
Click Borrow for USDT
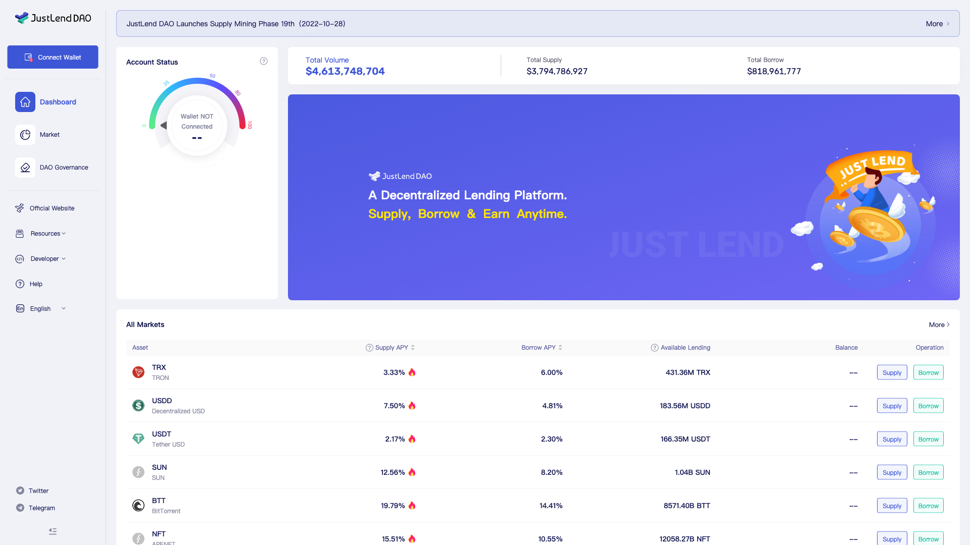pyautogui.click(x=928, y=439)
